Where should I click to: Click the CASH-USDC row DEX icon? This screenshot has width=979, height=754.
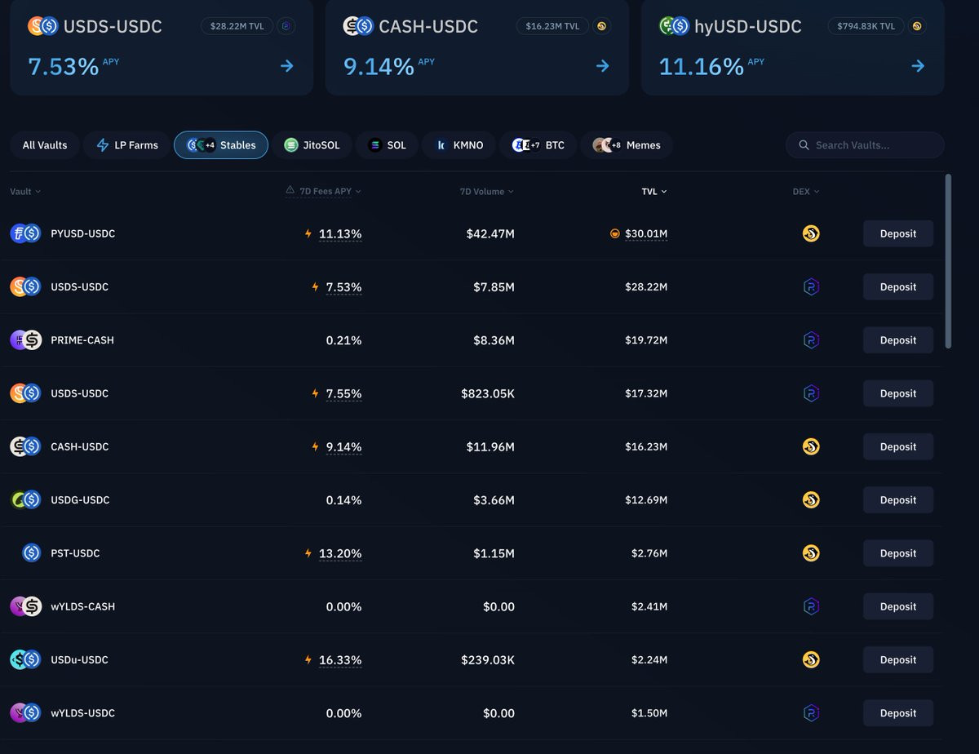pyautogui.click(x=811, y=446)
